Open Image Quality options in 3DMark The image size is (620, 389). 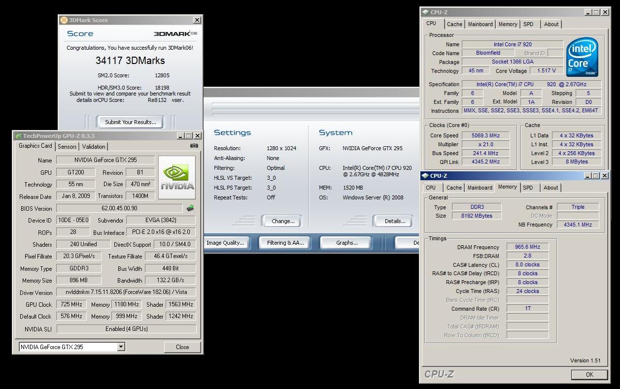225,243
